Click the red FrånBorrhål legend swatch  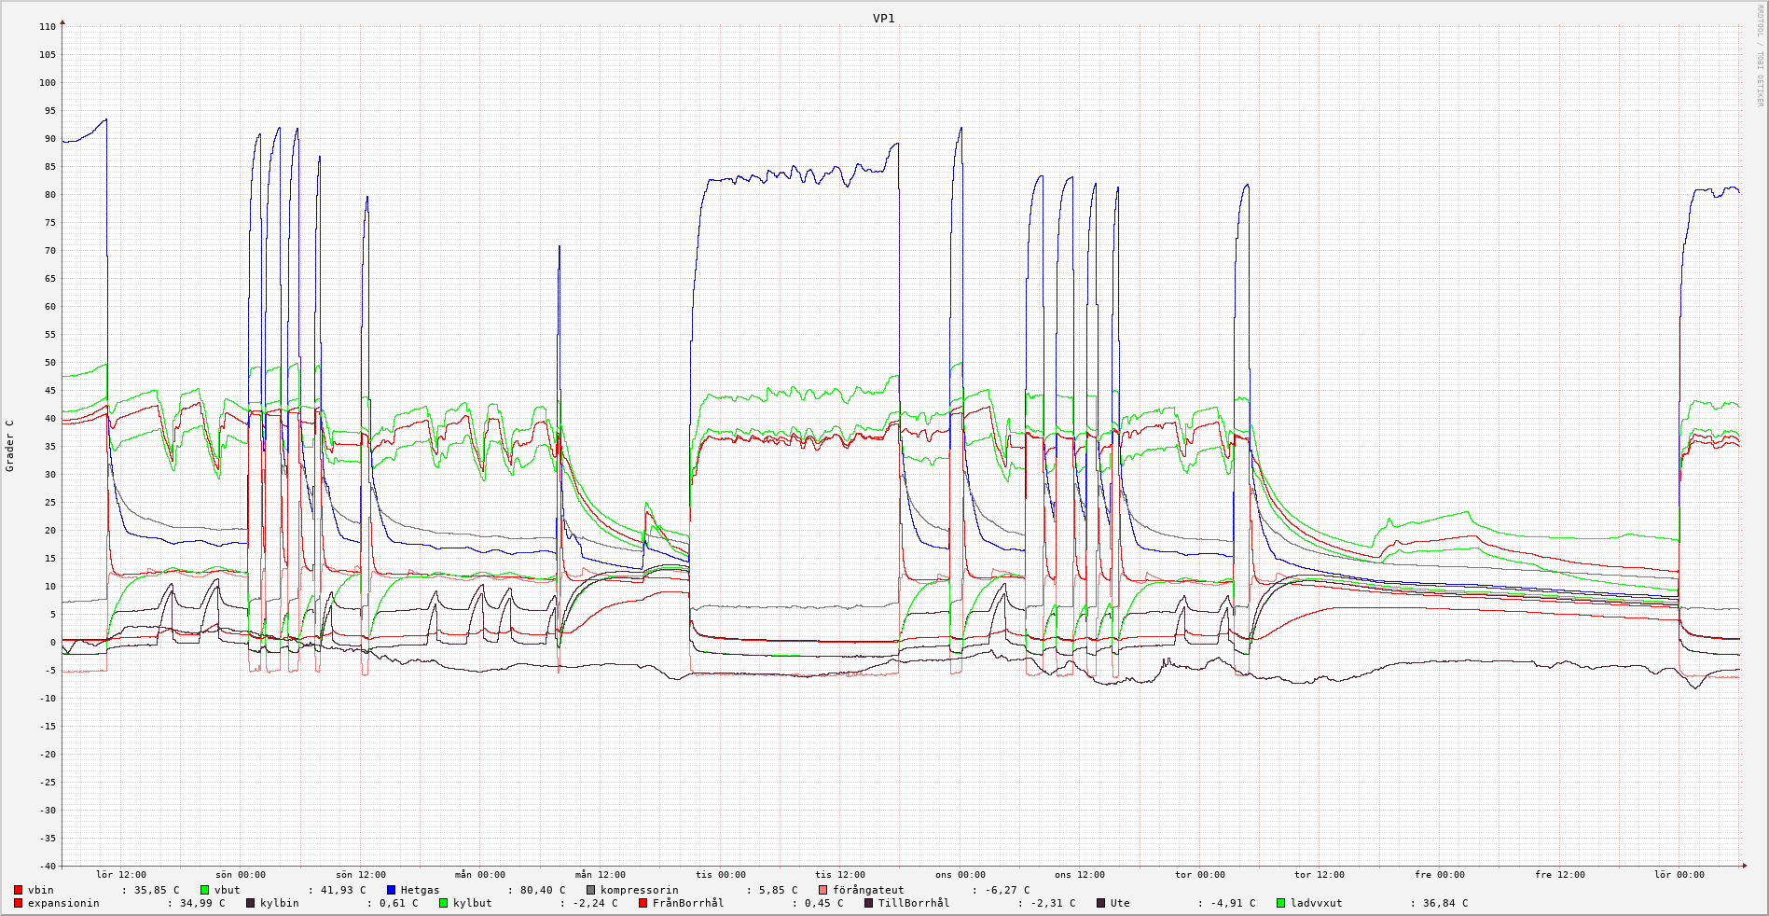643,903
